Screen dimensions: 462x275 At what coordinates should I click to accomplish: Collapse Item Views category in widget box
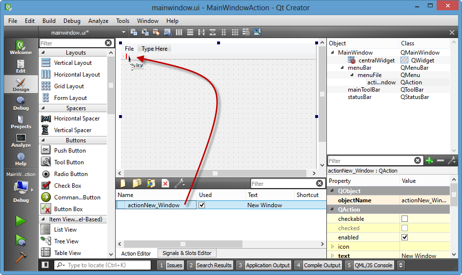[43, 219]
